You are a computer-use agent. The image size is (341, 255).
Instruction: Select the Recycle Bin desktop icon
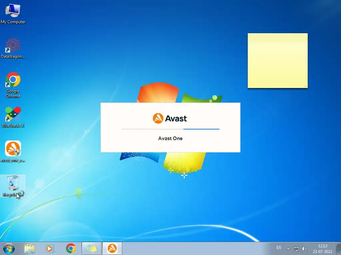click(x=13, y=186)
